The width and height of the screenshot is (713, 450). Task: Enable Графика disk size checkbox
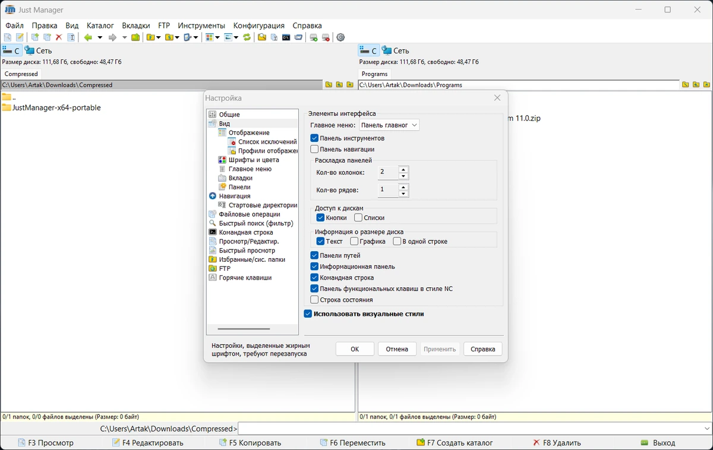(354, 241)
